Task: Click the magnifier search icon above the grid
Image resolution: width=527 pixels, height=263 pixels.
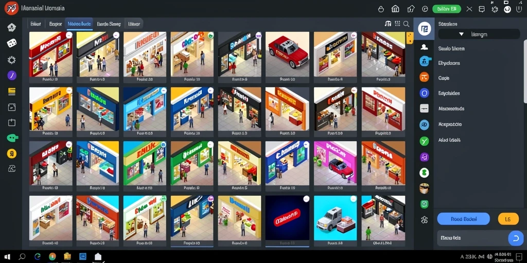Action: click(x=406, y=24)
